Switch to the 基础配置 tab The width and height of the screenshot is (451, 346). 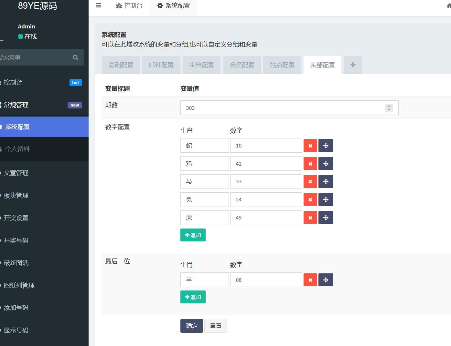[x=121, y=65]
